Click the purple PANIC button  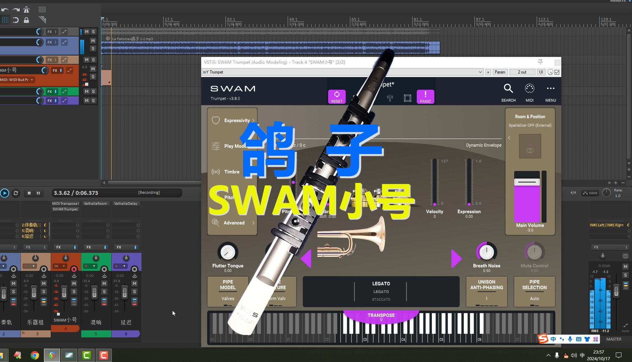[425, 97]
